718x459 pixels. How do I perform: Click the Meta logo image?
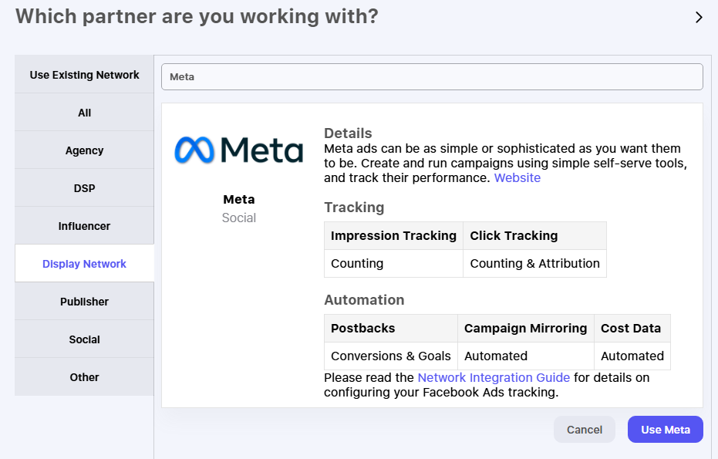click(238, 150)
